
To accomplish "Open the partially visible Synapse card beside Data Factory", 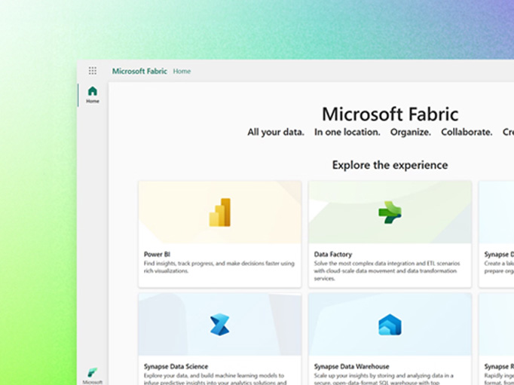I will pyautogui.click(x=497, y=234).
